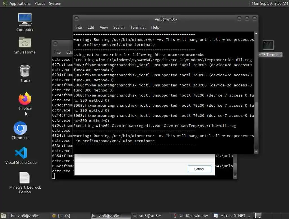Image resolution: width=289 pixels, height=219 pixels.
Task: Open the Terminal menu in front terminal
Action: click(138, 27)
